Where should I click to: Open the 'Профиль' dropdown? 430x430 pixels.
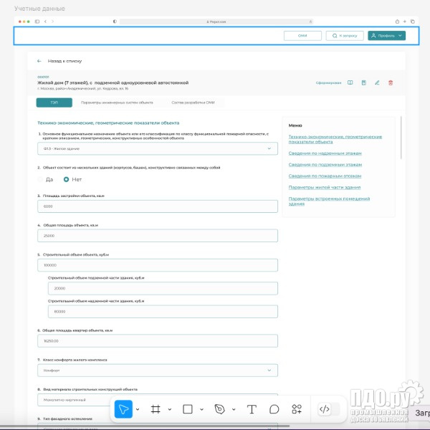386,35
